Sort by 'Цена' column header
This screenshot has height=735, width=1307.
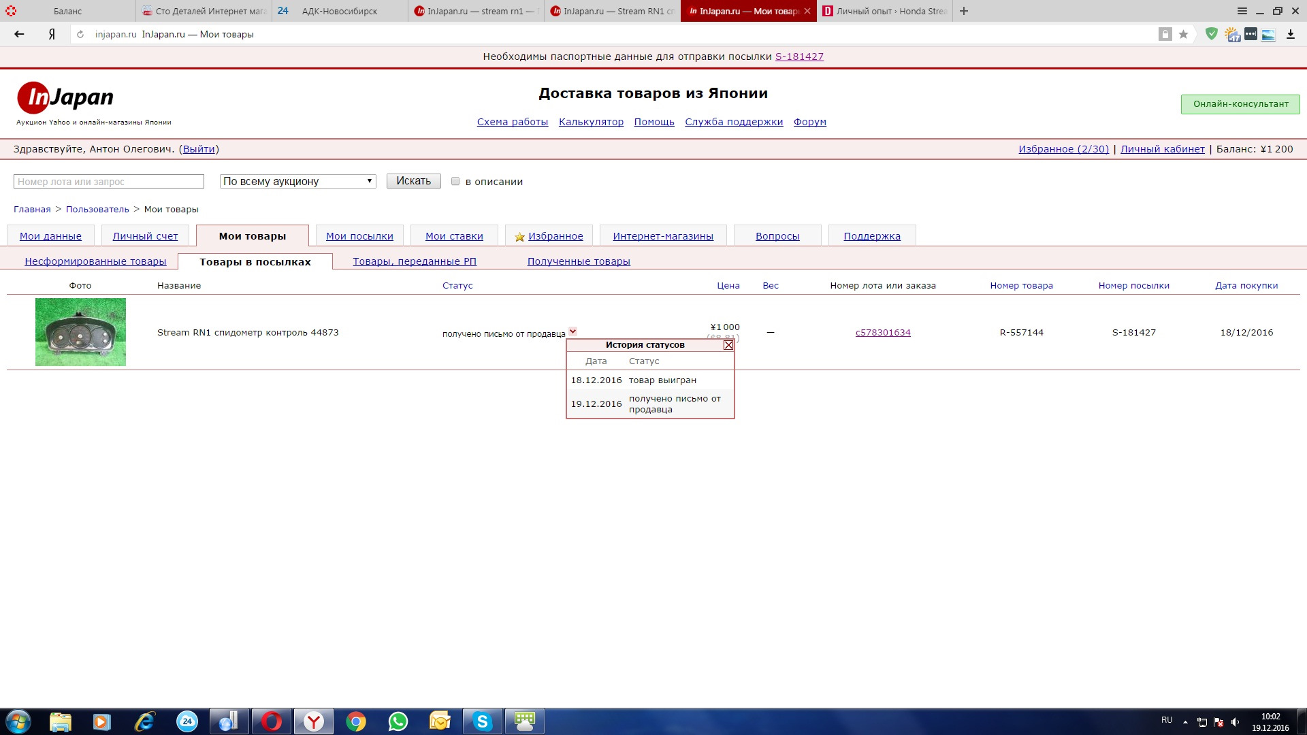728,286
